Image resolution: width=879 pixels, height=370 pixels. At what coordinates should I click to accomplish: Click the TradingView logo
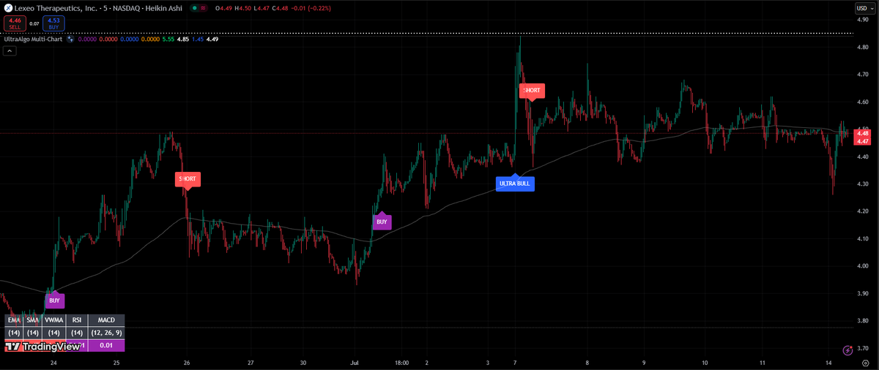[x=42, y=347]
